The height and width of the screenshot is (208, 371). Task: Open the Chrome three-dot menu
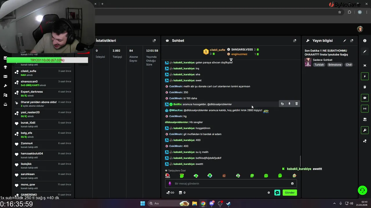point(367,12)
